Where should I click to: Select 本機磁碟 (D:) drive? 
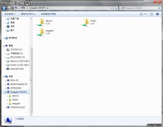[17, 53]
